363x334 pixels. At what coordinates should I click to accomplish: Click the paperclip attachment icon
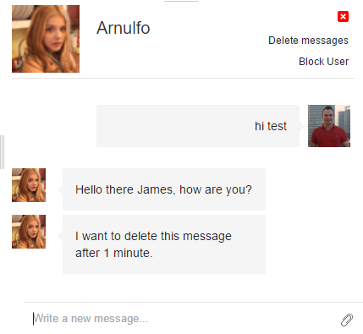[x=347, y=320]
